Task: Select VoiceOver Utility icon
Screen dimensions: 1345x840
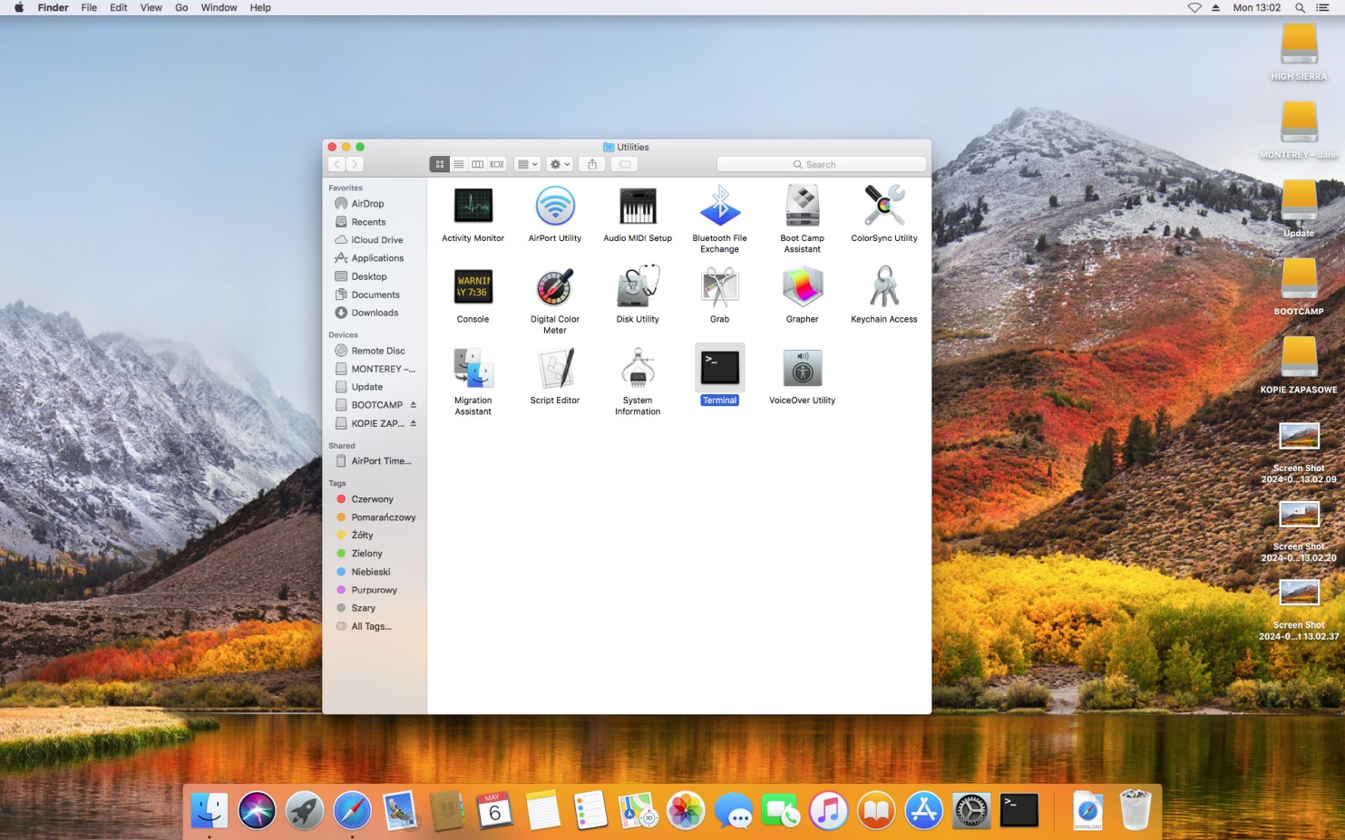Action: [803, 368]
